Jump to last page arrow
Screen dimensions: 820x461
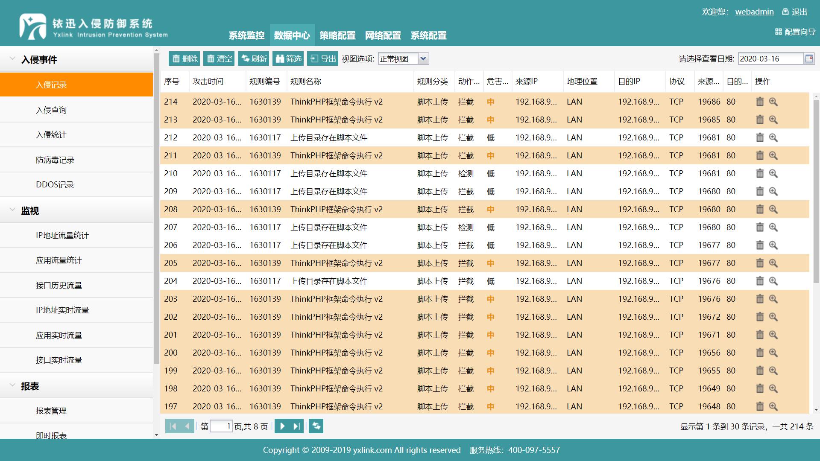296,426
